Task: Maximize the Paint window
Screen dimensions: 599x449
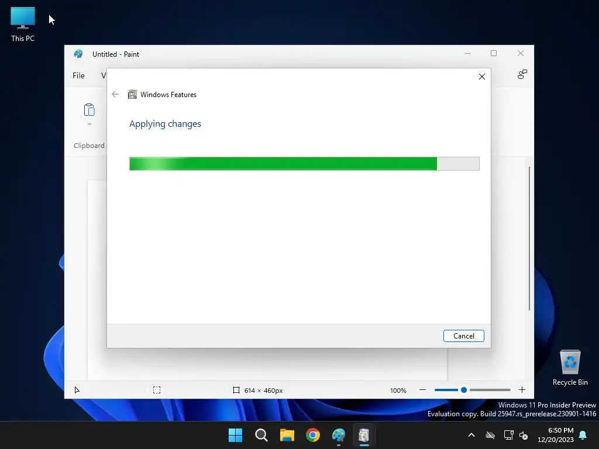Action: 494,53
